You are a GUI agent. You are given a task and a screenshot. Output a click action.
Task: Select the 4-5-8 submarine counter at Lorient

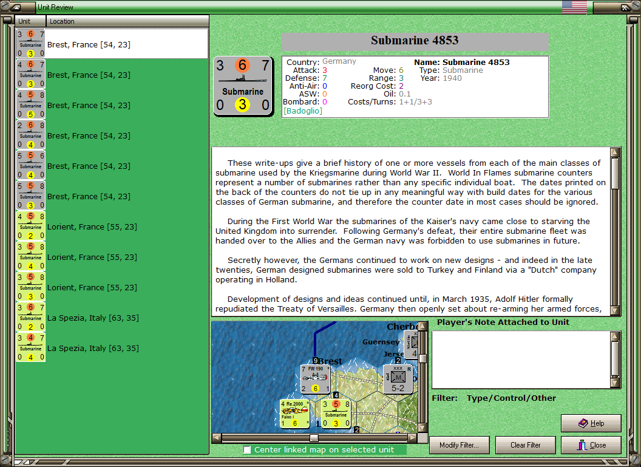coord(31,226)
